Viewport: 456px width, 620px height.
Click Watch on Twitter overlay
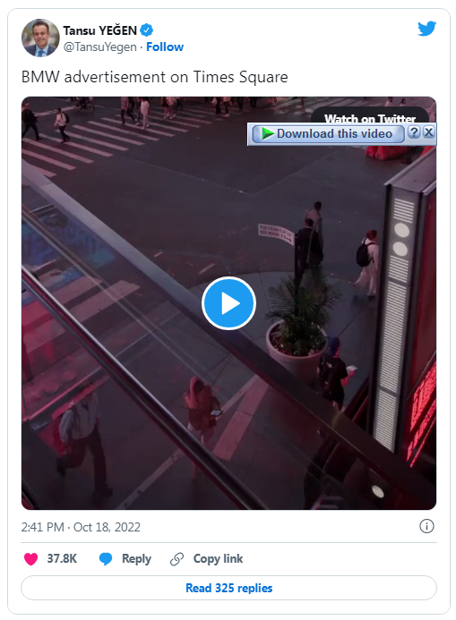coord(370,115)
